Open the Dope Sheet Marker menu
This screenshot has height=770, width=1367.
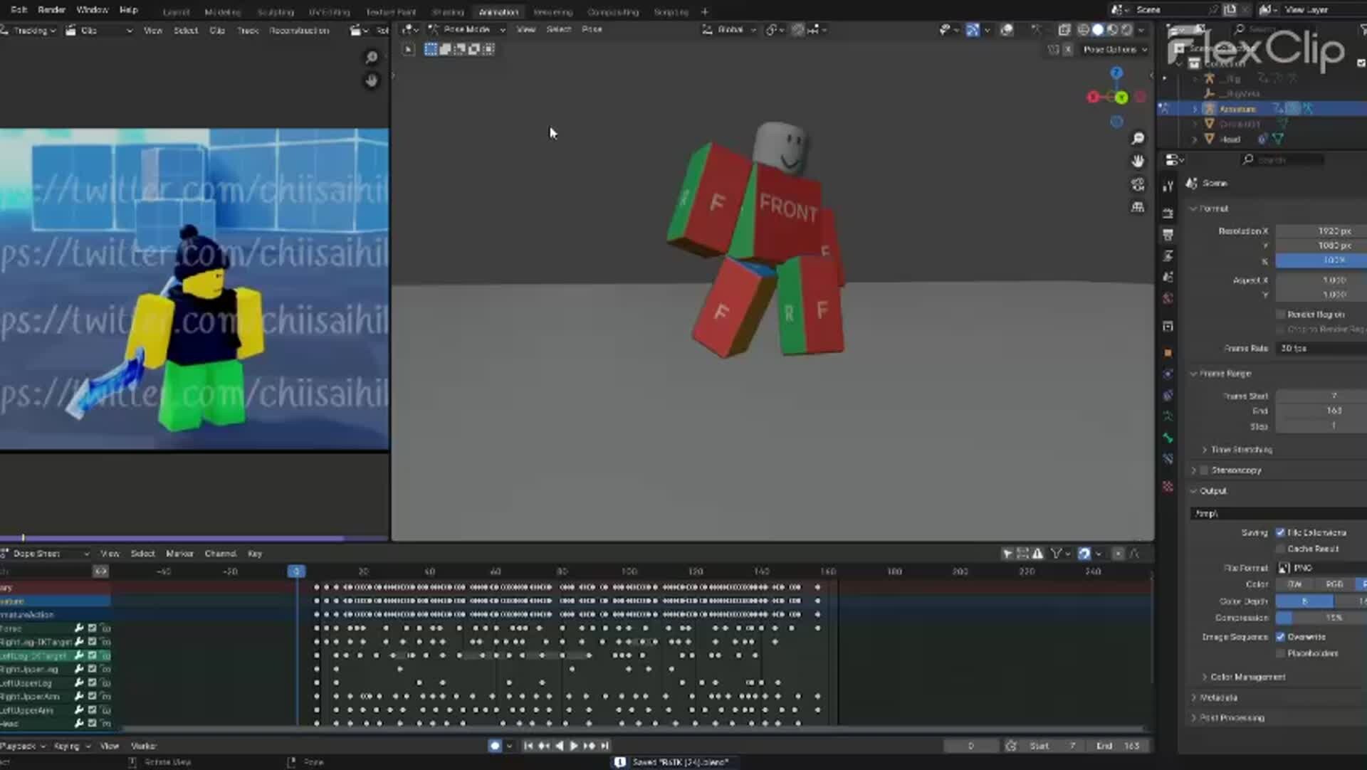179,553
